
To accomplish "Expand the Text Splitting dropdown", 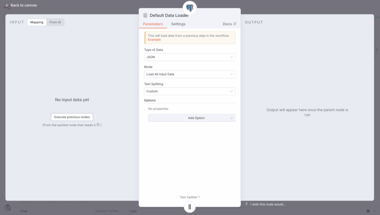I will point(189,91).
